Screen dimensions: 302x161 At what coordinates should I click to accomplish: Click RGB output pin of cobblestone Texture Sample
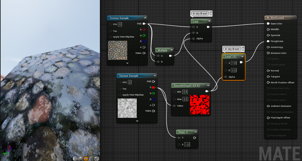point(144,24)
